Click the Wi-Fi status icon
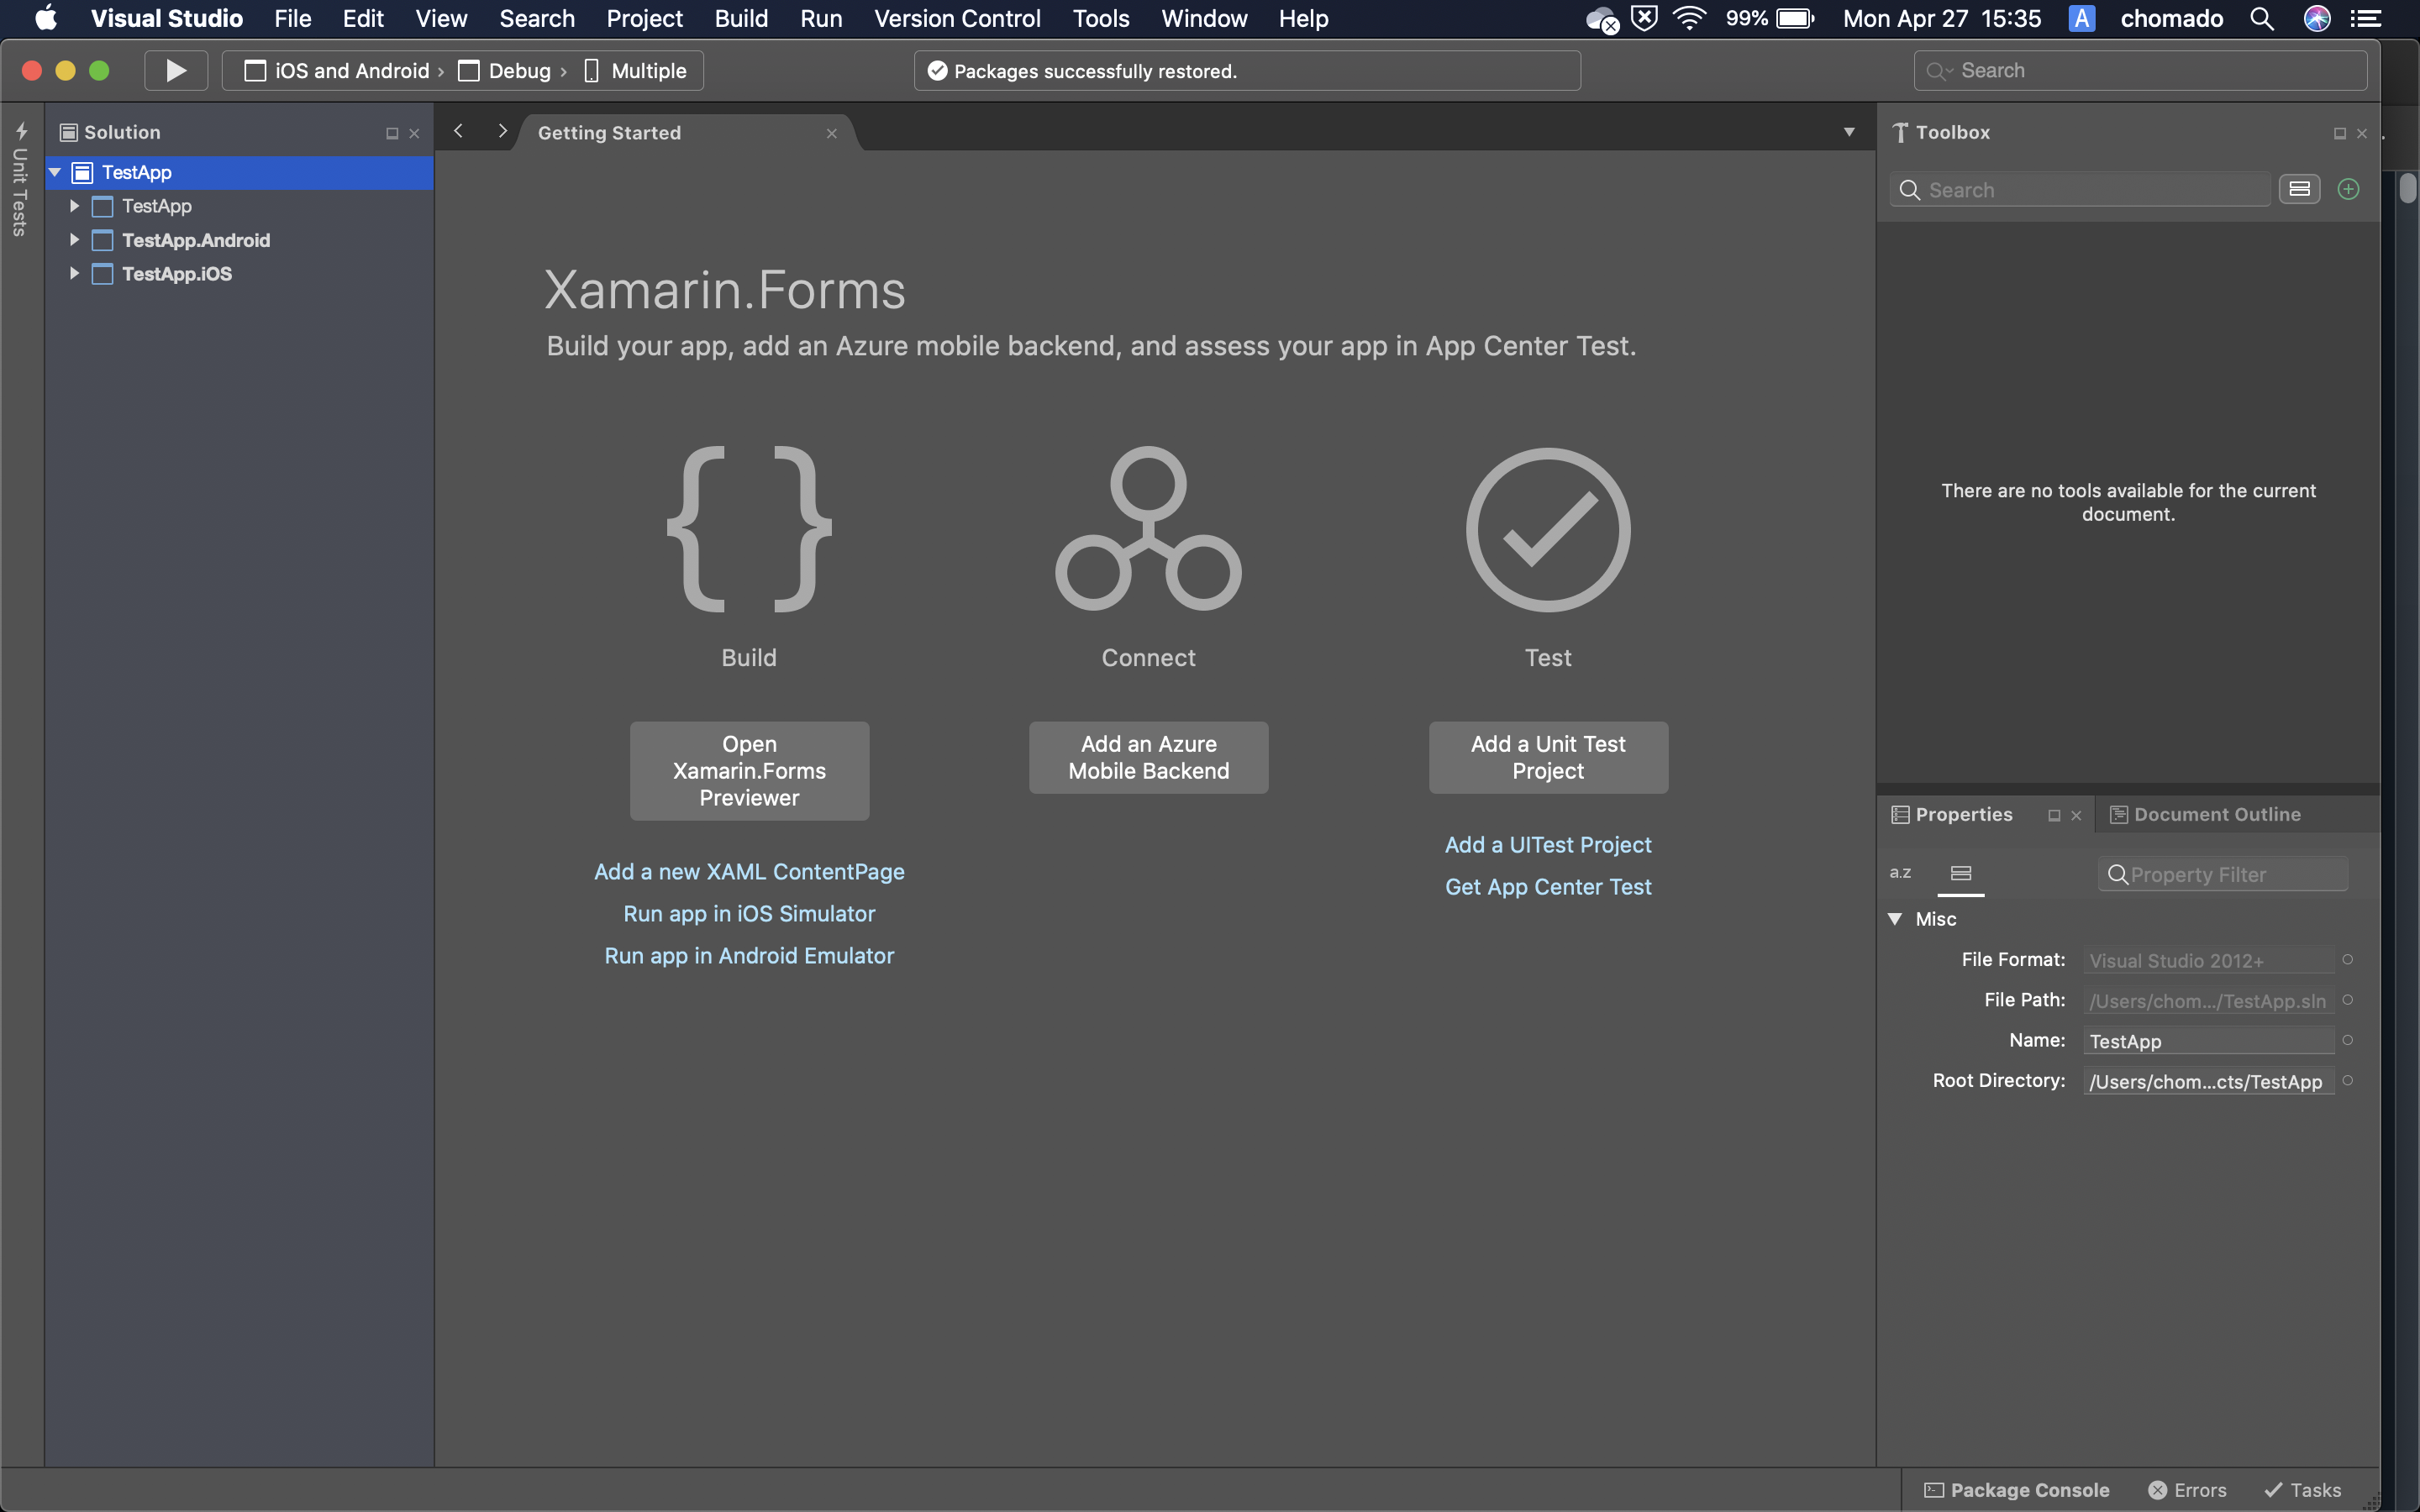 click(1689, 18)
